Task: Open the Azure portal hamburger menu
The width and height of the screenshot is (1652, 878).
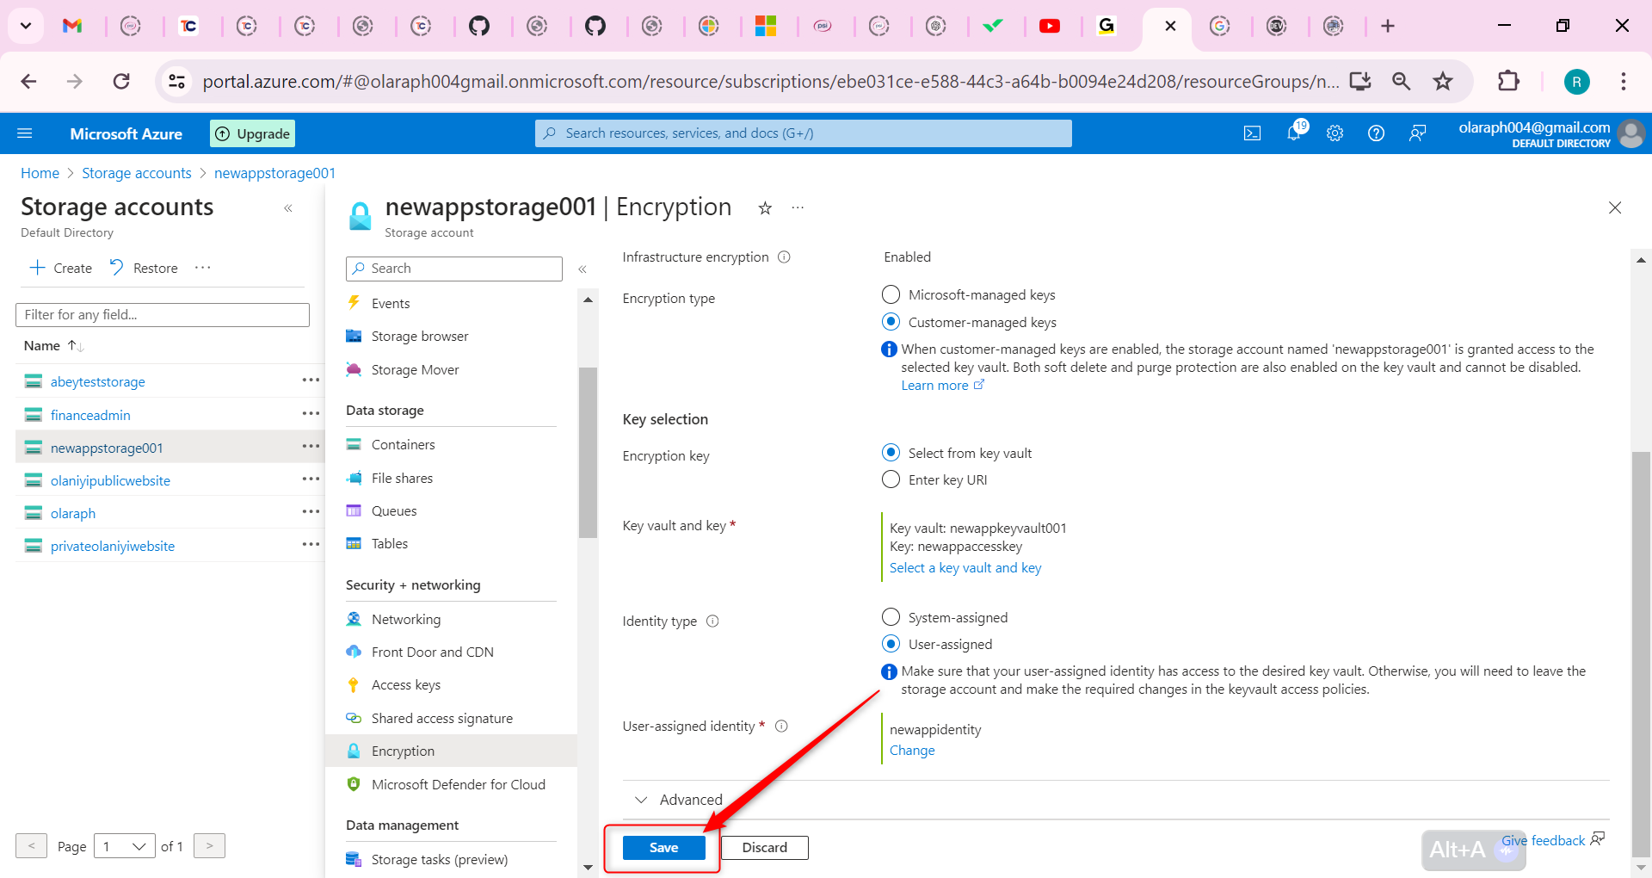Action: pos(25,133)
